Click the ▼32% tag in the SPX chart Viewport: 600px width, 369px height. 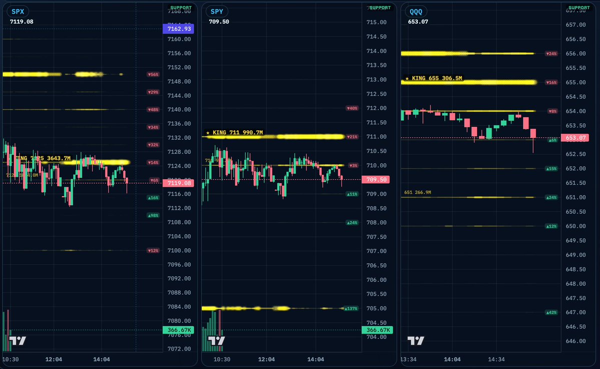pos(153,145)
